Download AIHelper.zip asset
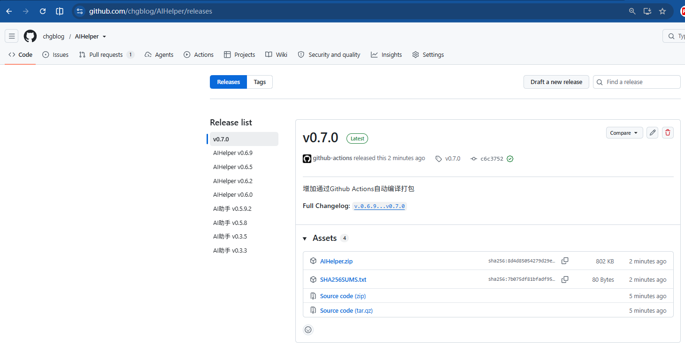Image resolution: width=685 pixels, height=347 pixels. pos(336,261)
